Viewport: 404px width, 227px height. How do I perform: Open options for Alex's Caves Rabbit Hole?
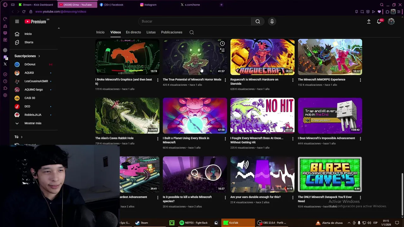(157, 139)
